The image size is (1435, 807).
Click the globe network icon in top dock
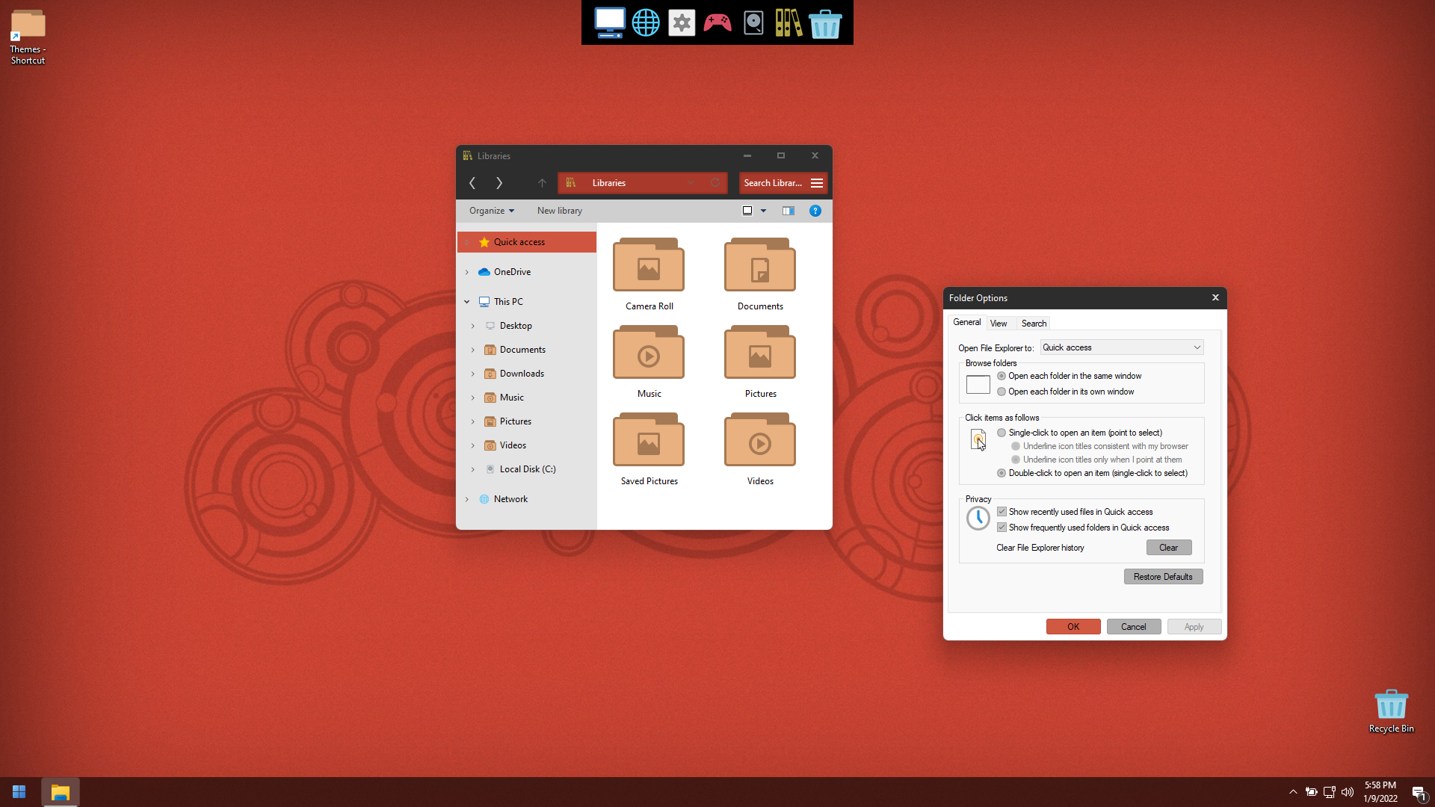pyautogui.click(x=646, y=22)
